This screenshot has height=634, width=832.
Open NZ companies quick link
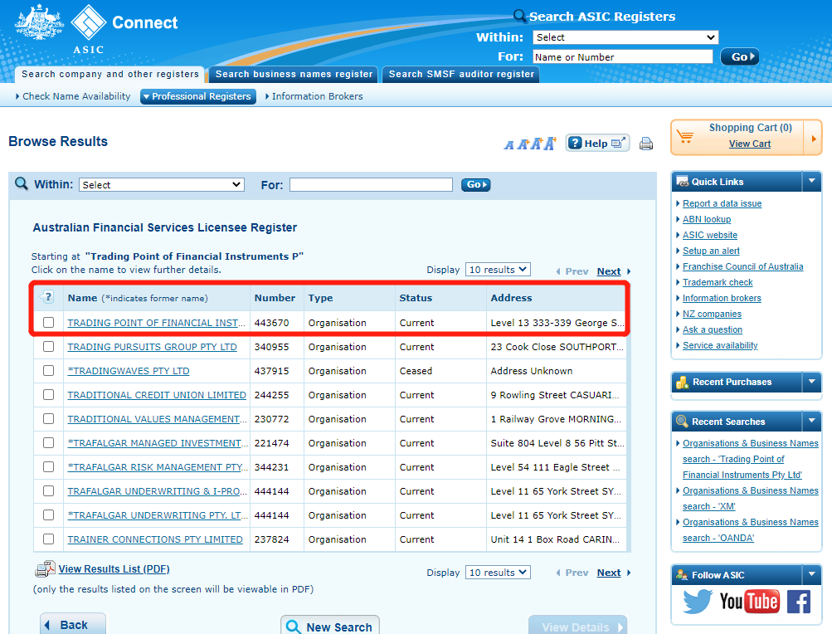pos(712,314)
